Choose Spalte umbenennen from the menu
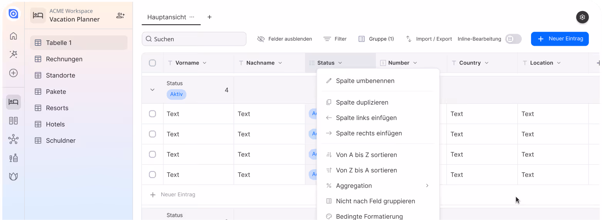 point(378,81)
